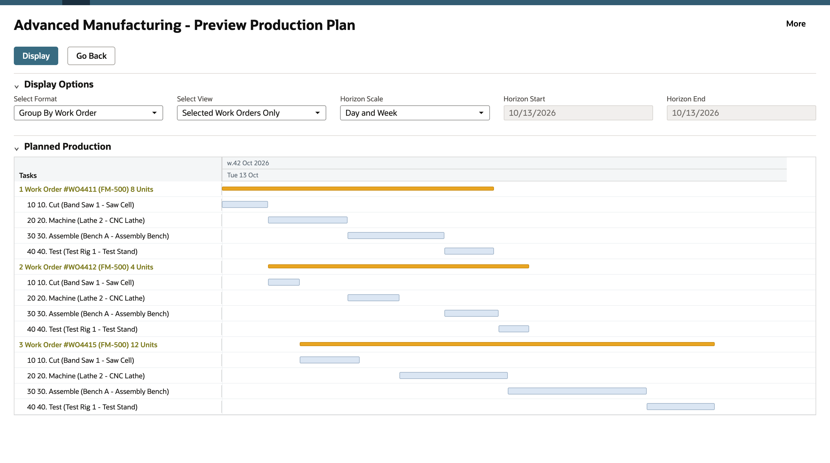Click the Horizon Start date field
This screenshot has width=830, height=463.
click(x=578, y=113)
